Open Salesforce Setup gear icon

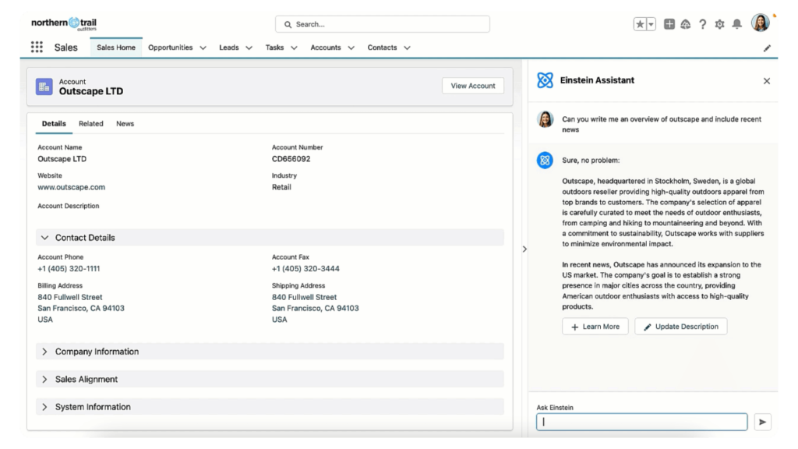[x=719, y=24]
